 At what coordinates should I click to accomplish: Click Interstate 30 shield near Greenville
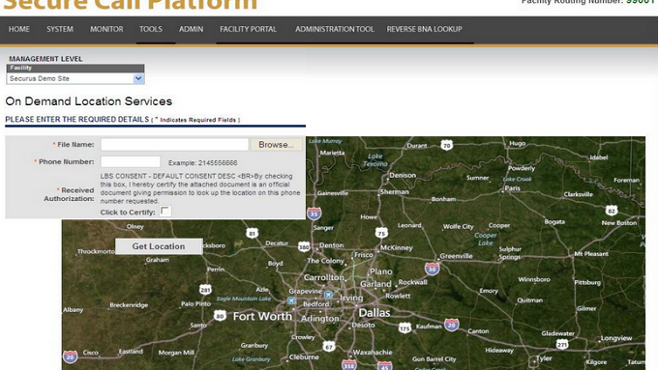point(432,269)
